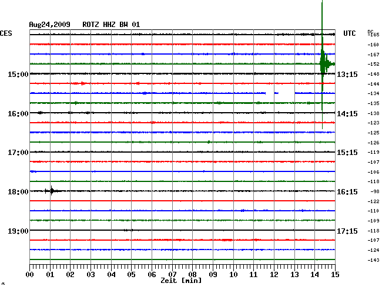The height and width of the screenshot is (290, 382).
Task: Click the 18:00 local time label
Action: [18, 192]
